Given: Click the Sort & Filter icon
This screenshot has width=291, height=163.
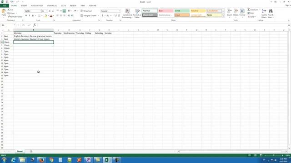Looking at the screenshot, I should coord(264,11).
